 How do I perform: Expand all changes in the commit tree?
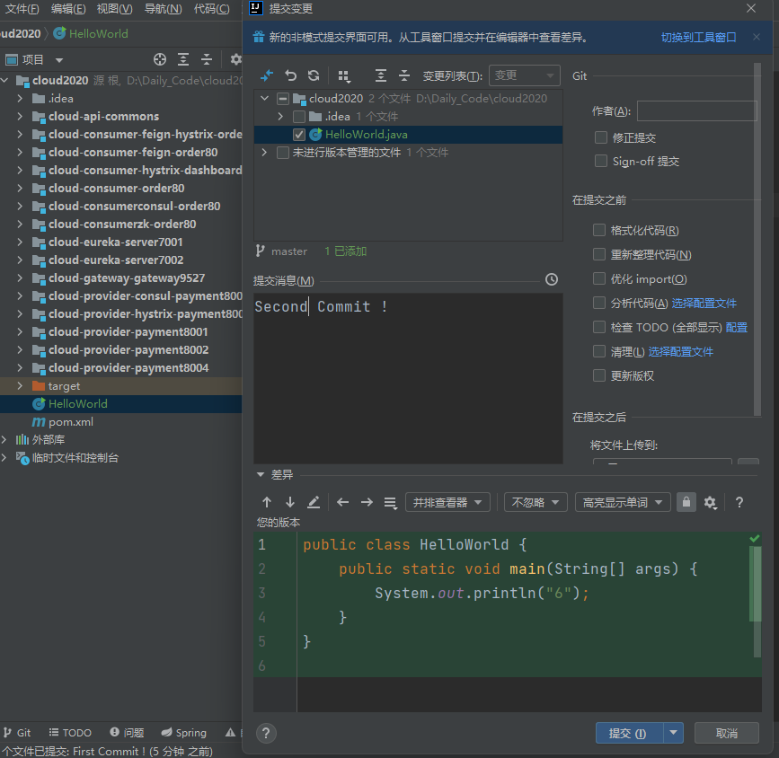click(x=381, y=75)
